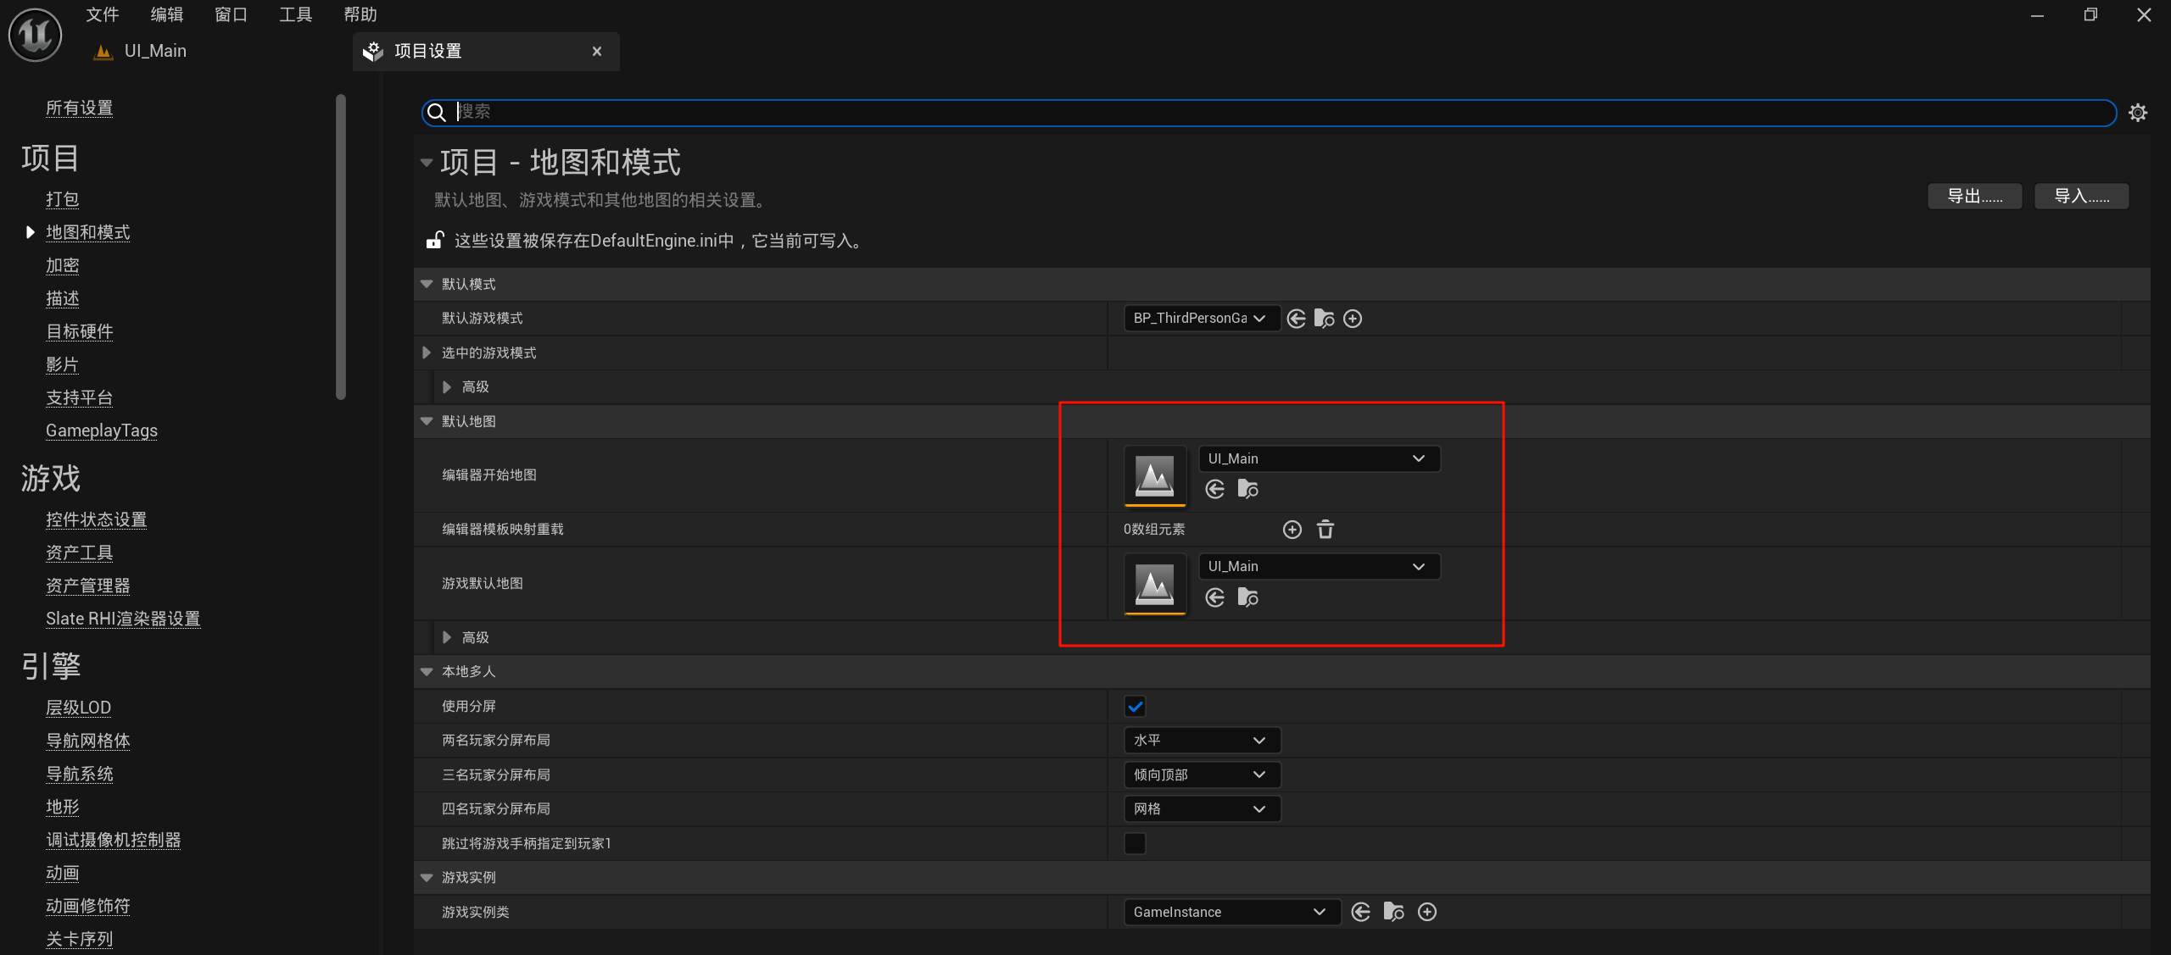
Task: Collapse the 项目 - 地图和模式 header
Action: pyautogui.click(x=427, y=162)
